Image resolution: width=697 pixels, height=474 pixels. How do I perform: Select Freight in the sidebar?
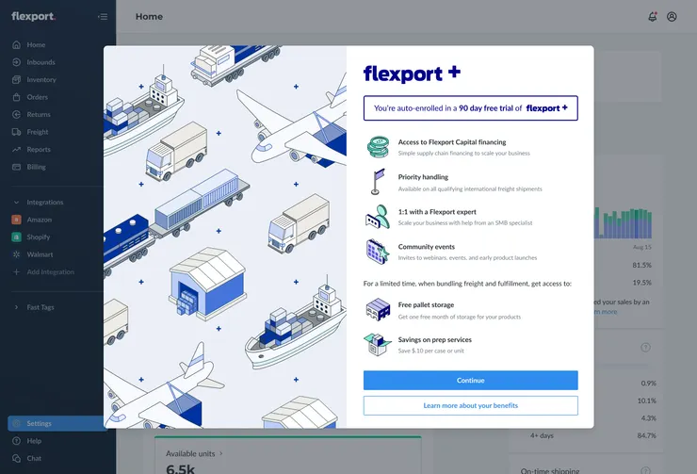coord(38,132)
